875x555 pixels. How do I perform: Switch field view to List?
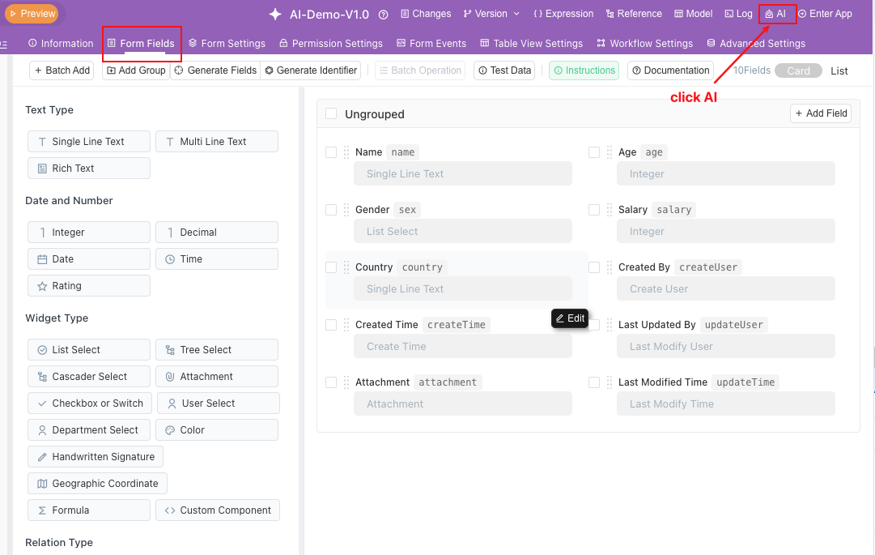coord(839,71)
